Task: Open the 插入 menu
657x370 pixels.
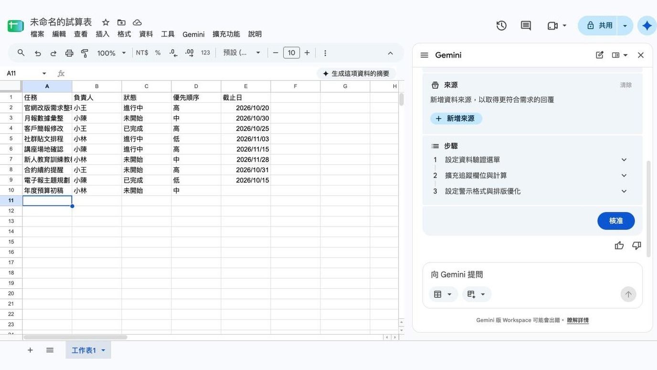Action: 103,34
